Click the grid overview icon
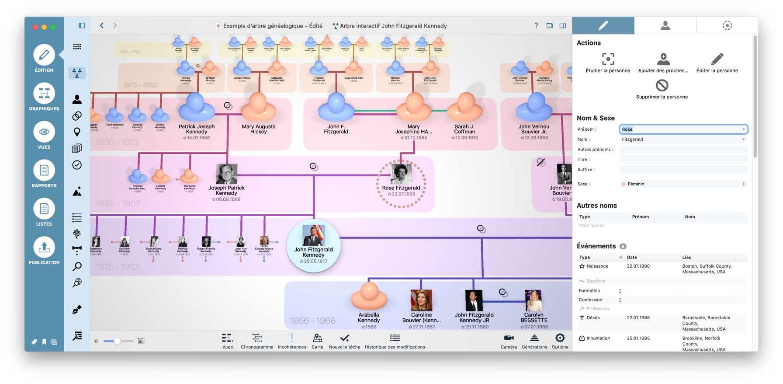 (77, 46)
